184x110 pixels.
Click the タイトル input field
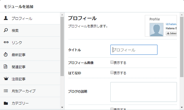coord(134,50)
